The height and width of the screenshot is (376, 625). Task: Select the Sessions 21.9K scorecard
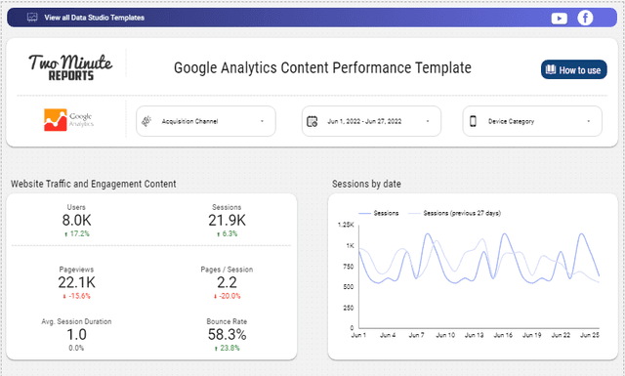(x=227, y=220)
